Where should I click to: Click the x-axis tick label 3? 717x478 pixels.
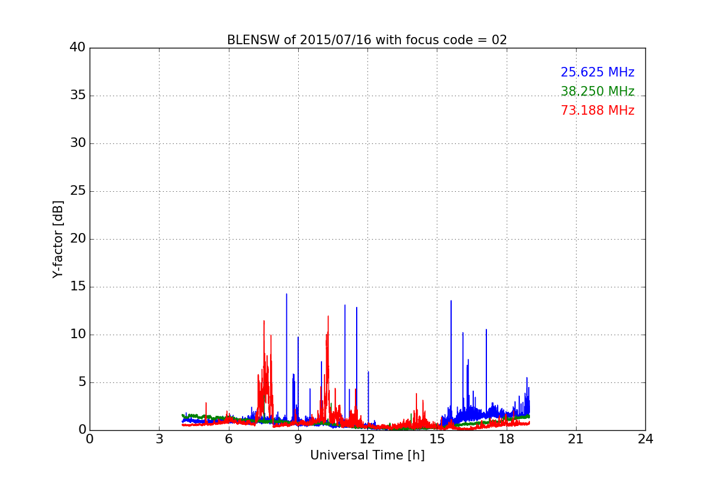coord(159,439)
